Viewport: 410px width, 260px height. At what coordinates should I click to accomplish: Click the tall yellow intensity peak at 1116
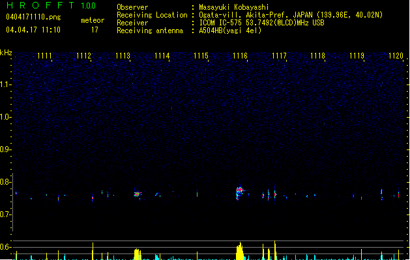[x=240, y=251]
